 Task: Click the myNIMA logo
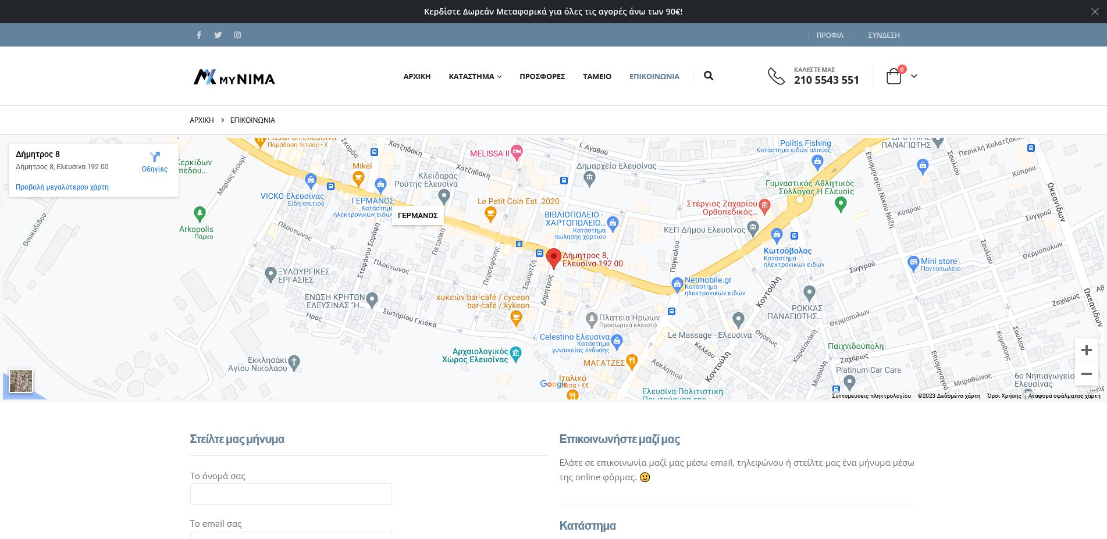click(x=234, y=77)
